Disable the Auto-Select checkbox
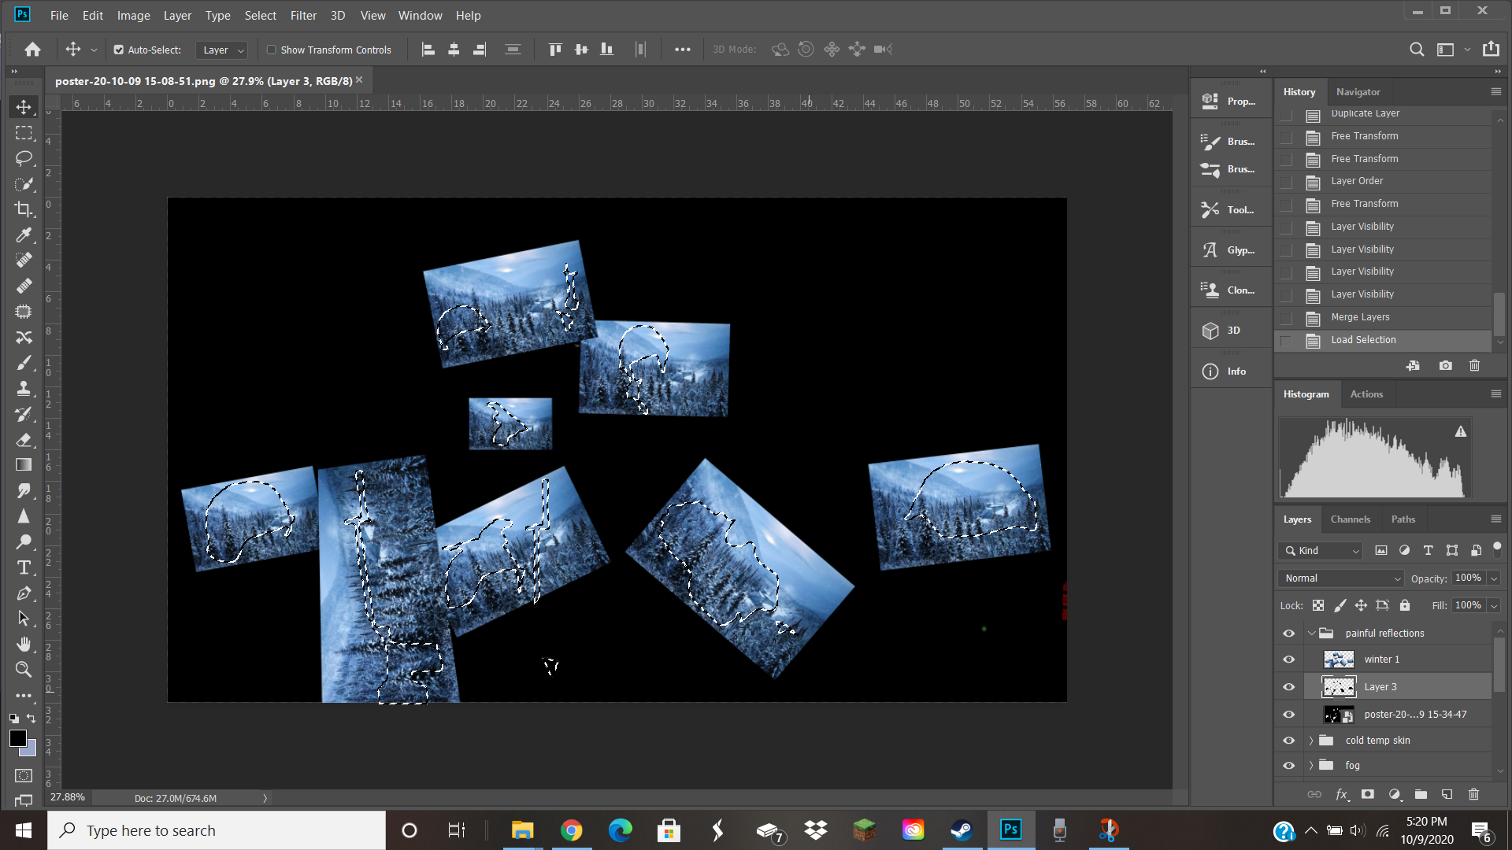 click(x=119, y=50)
